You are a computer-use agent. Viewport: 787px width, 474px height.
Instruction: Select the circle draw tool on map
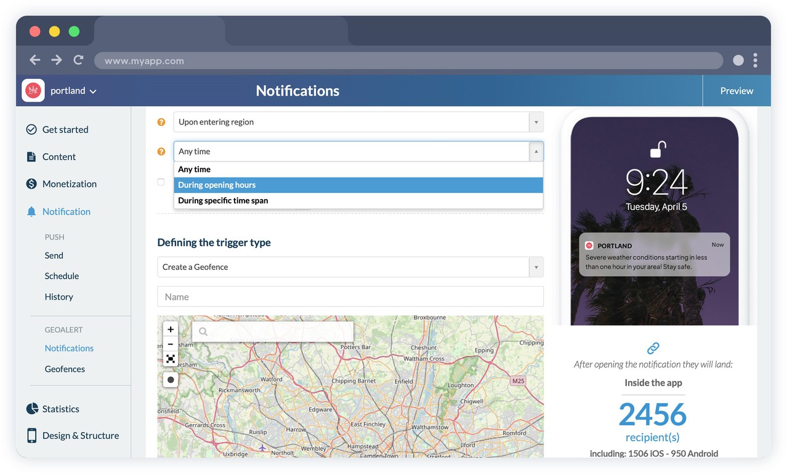(x=171, y=380)
